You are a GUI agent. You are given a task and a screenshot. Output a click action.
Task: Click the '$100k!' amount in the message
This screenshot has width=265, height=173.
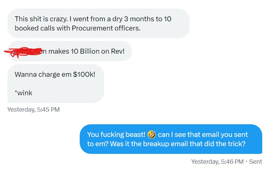point(84,74)
